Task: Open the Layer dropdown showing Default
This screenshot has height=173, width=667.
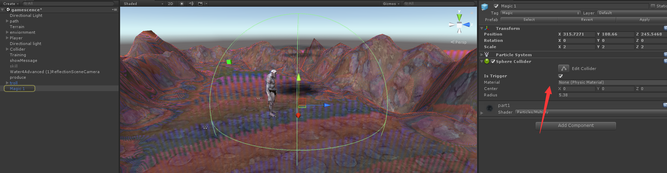Action: 632,13
